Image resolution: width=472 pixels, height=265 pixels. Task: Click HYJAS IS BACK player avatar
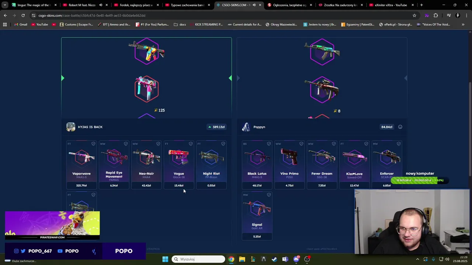click(x=71, y=127)
